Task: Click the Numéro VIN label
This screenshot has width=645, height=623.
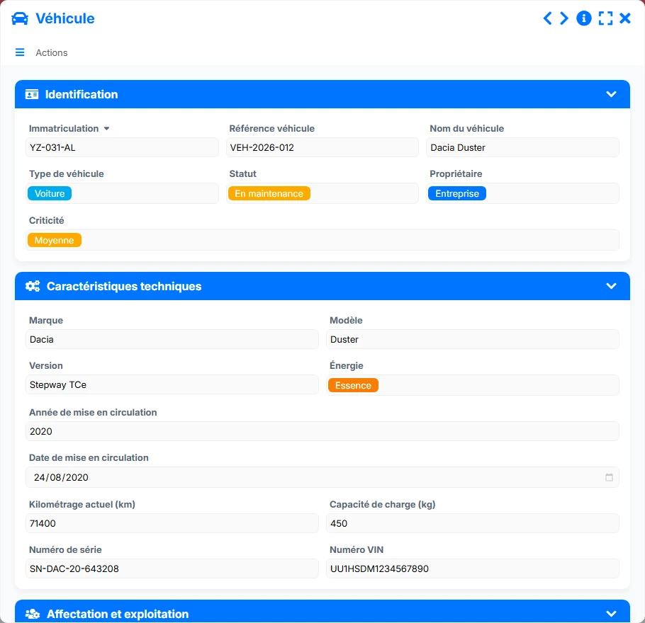Action: click(357, 550)
